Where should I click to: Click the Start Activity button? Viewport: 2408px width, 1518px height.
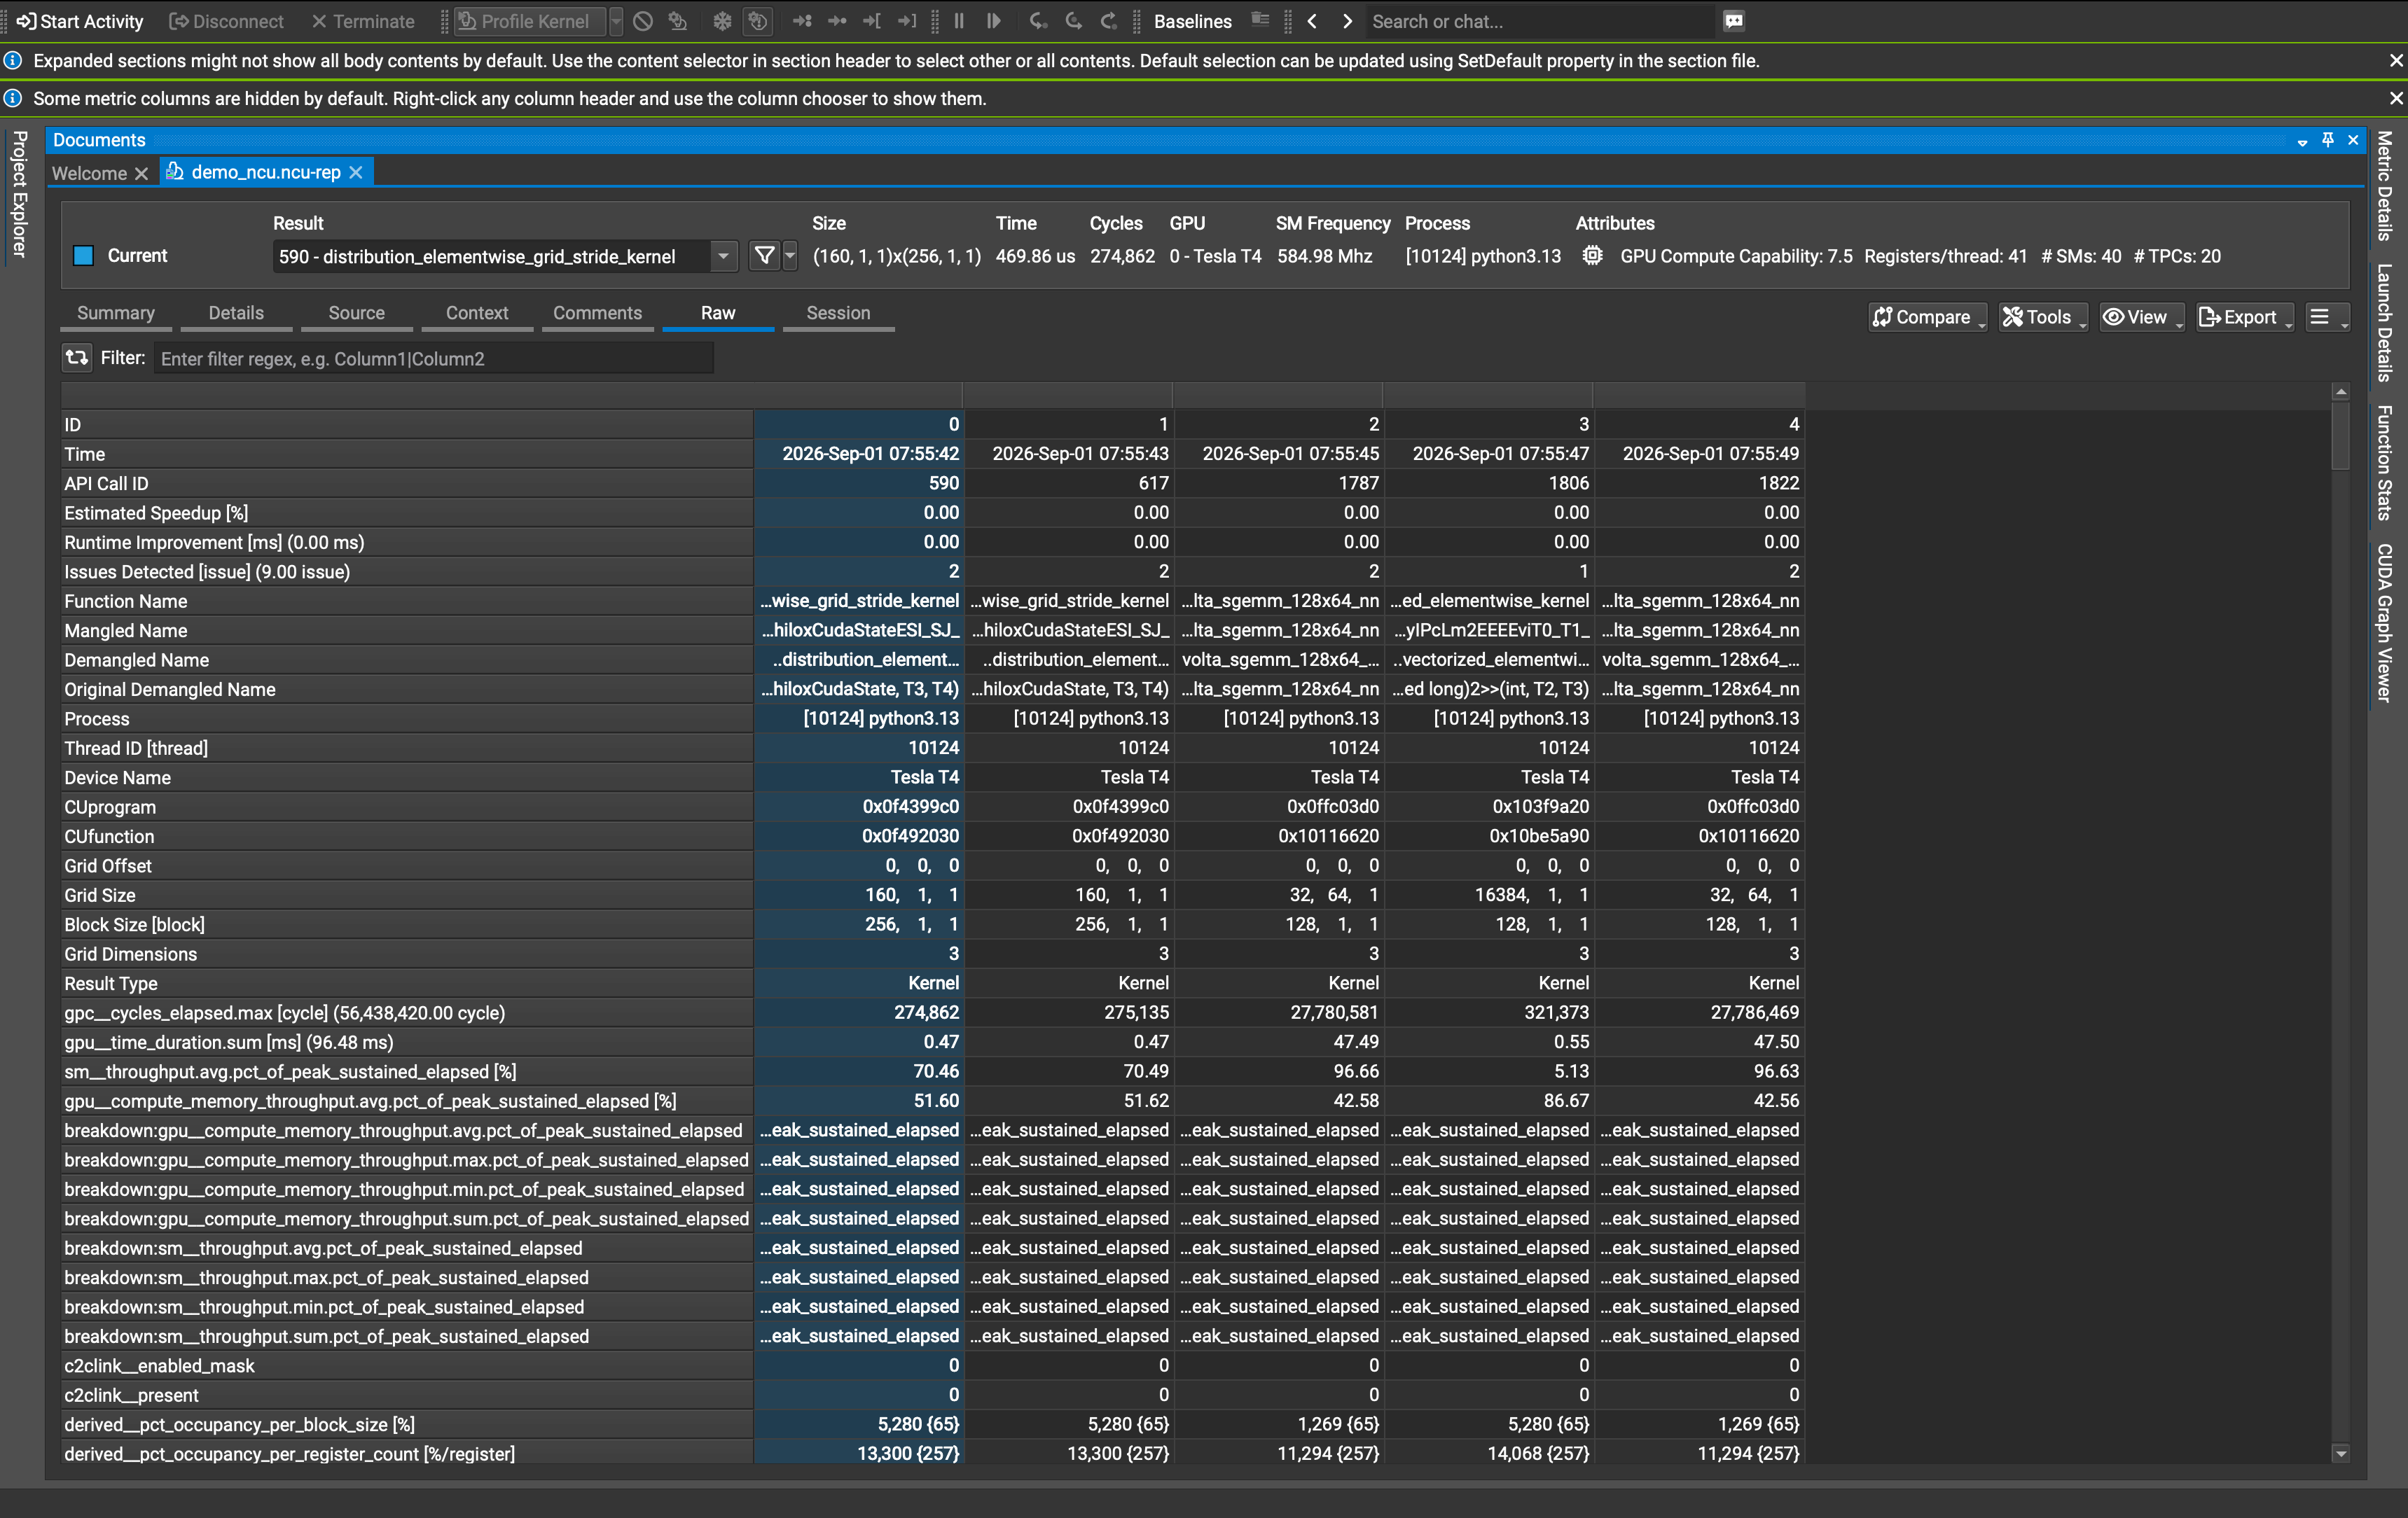click(79, 21)
